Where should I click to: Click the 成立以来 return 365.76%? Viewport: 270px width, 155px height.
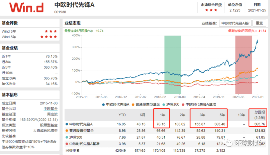(x=51, y=78)
